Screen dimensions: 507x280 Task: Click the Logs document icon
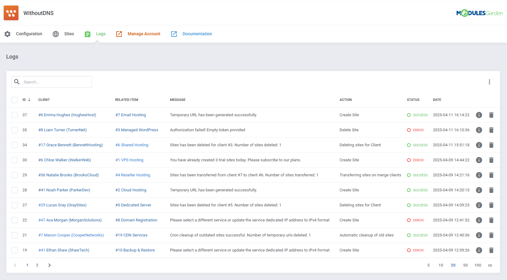pyautogui.click(x=87, y=34)
